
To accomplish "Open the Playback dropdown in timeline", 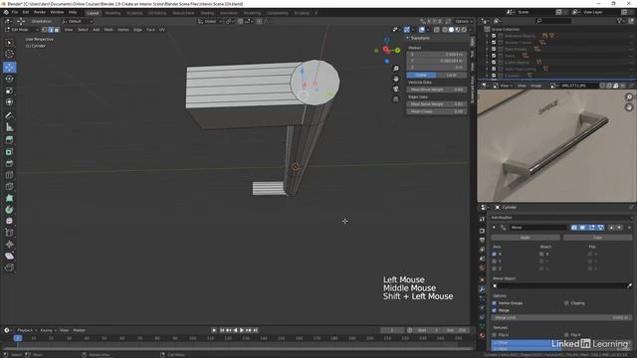I will [27, 330].
